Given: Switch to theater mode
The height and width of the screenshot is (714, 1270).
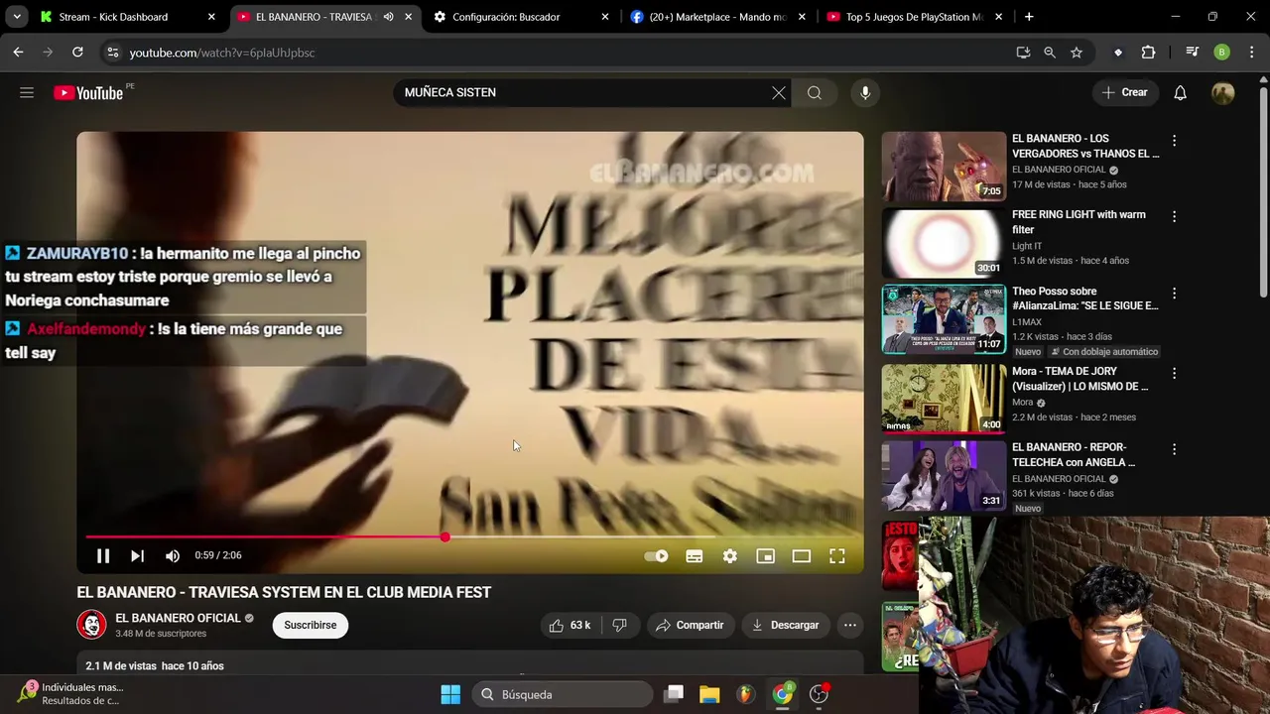Looking at the screenshot, I should 801,556.
